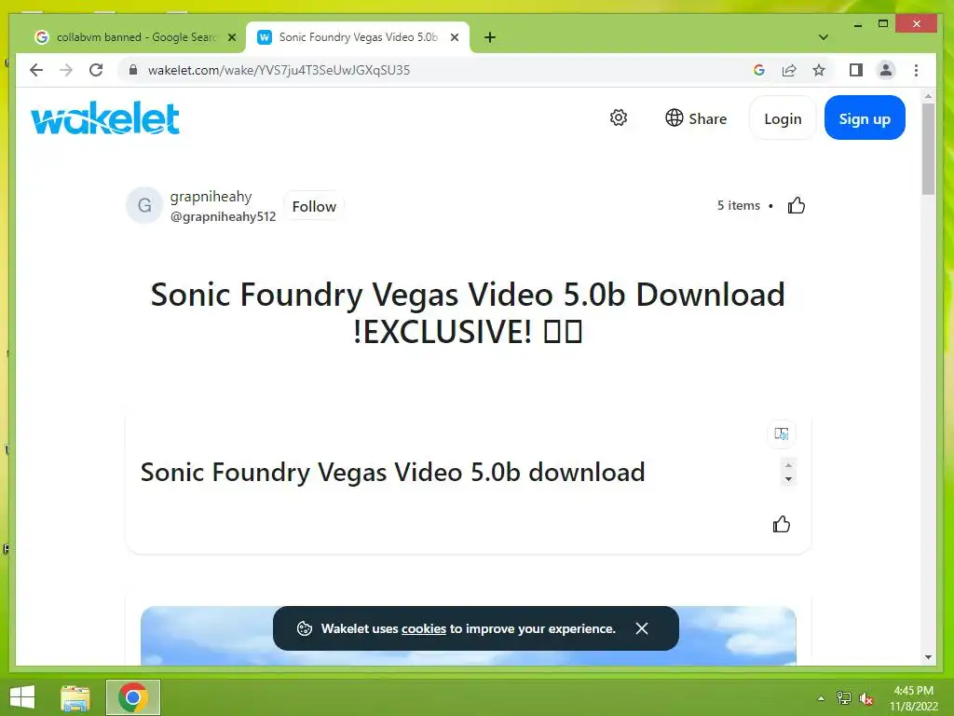Click the page scrollbar down arrow
Viewport: 954px width, 716px height.
[928, 657]
